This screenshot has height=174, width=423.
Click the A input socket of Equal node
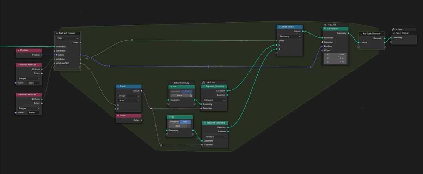115,105
